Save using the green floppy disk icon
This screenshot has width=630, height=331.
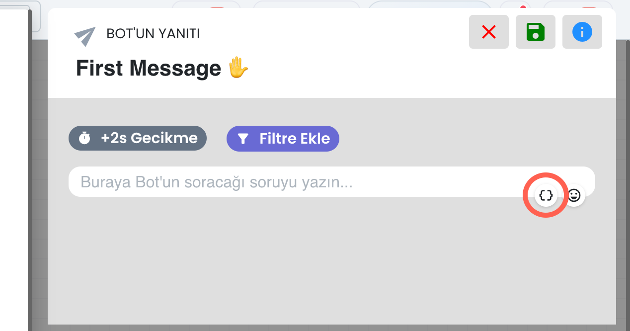click(x=535, y=32)
